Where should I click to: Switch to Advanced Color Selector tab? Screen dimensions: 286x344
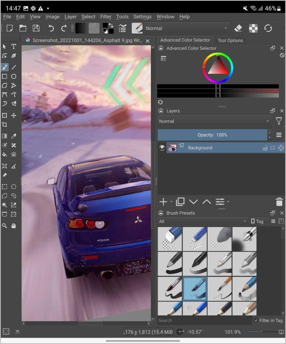click(185, 40)
